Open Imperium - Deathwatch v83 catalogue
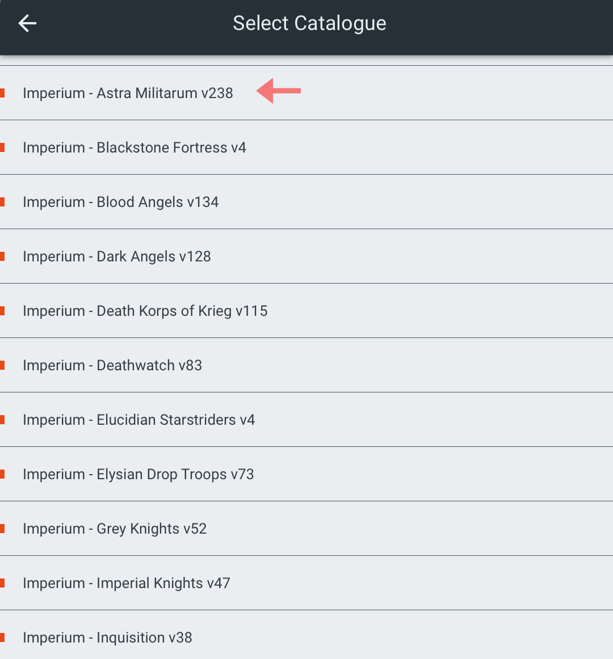 coord(306,365)
